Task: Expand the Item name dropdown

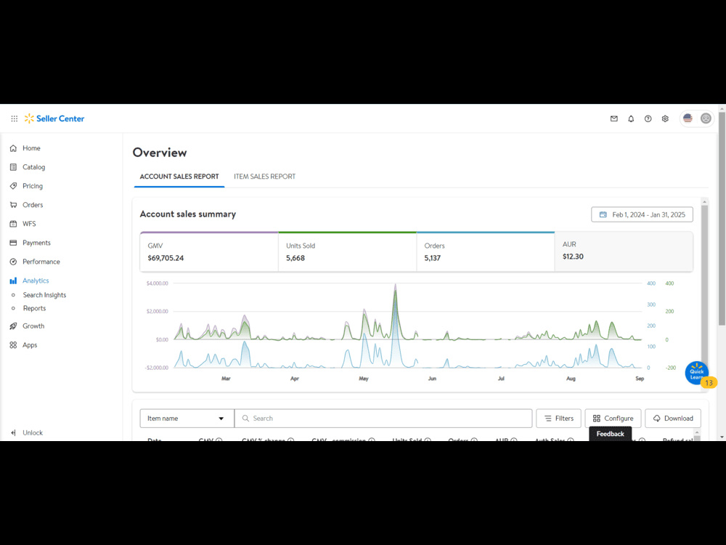Action: (x=187, y=418)
